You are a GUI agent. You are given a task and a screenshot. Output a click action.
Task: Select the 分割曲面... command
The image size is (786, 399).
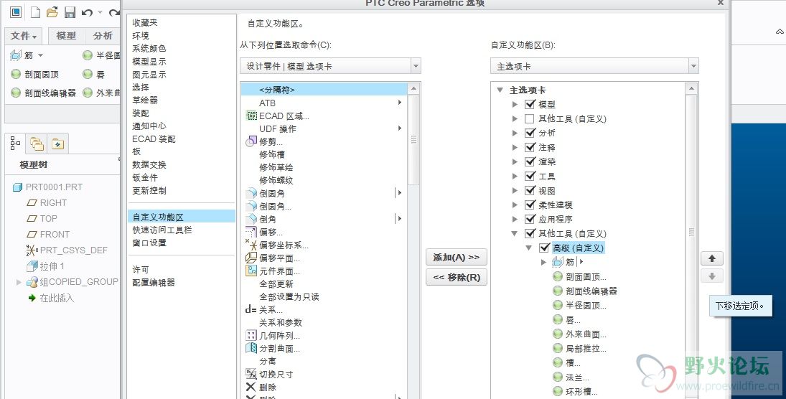click(273, 348)
